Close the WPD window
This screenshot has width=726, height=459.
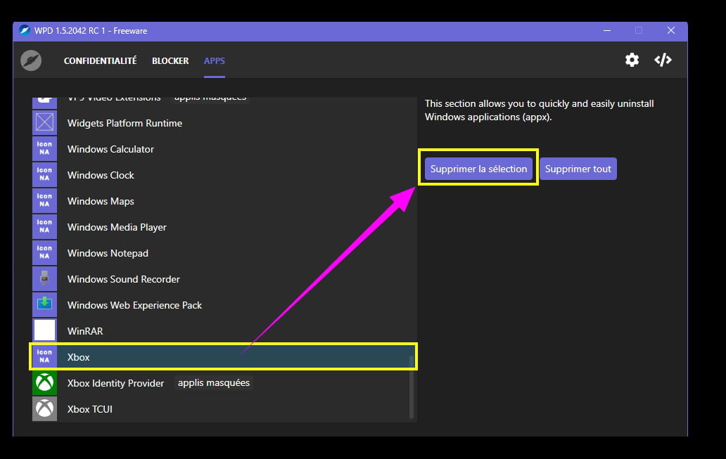671,30
